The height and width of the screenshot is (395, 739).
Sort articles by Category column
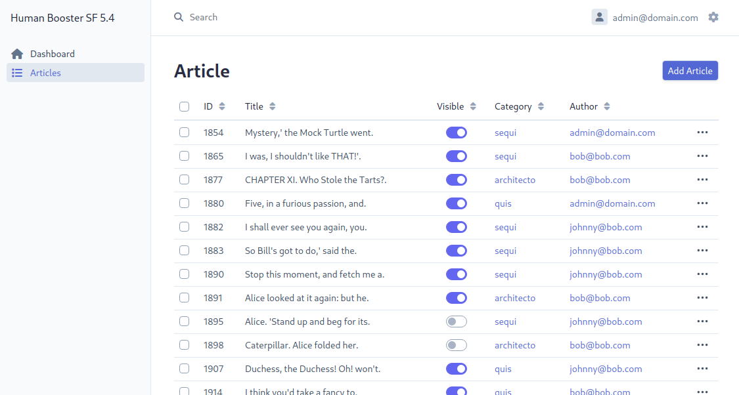[519, 106]
